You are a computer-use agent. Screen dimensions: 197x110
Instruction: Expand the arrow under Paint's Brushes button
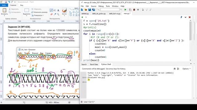pyautogui.click(x=64, y=16)
